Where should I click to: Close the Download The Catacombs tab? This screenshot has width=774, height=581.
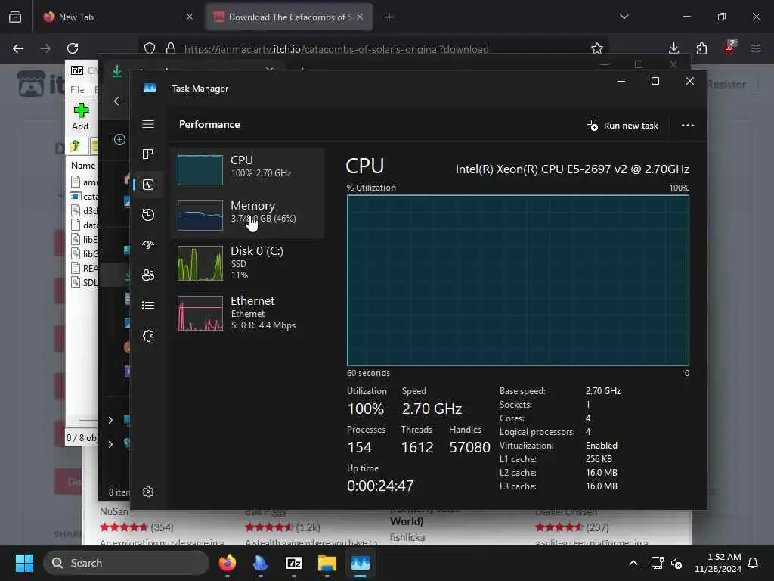pos(360,17)
